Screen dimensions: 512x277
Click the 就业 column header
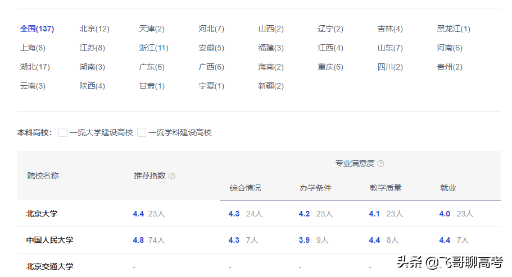click(448, 188)
